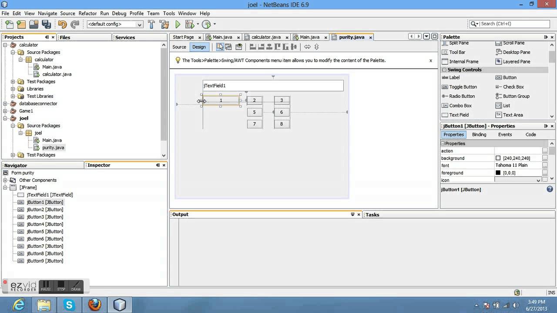Open the default config dropdown
The image size is (557, 313).
click(x=114, y=24)
